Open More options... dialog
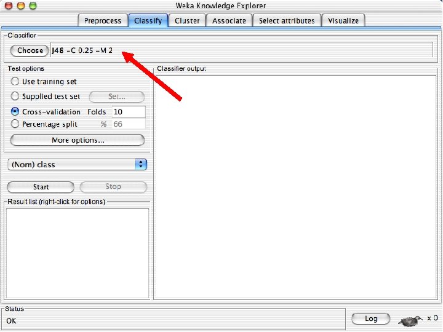 pyautogui.click(x=78, y=140)
